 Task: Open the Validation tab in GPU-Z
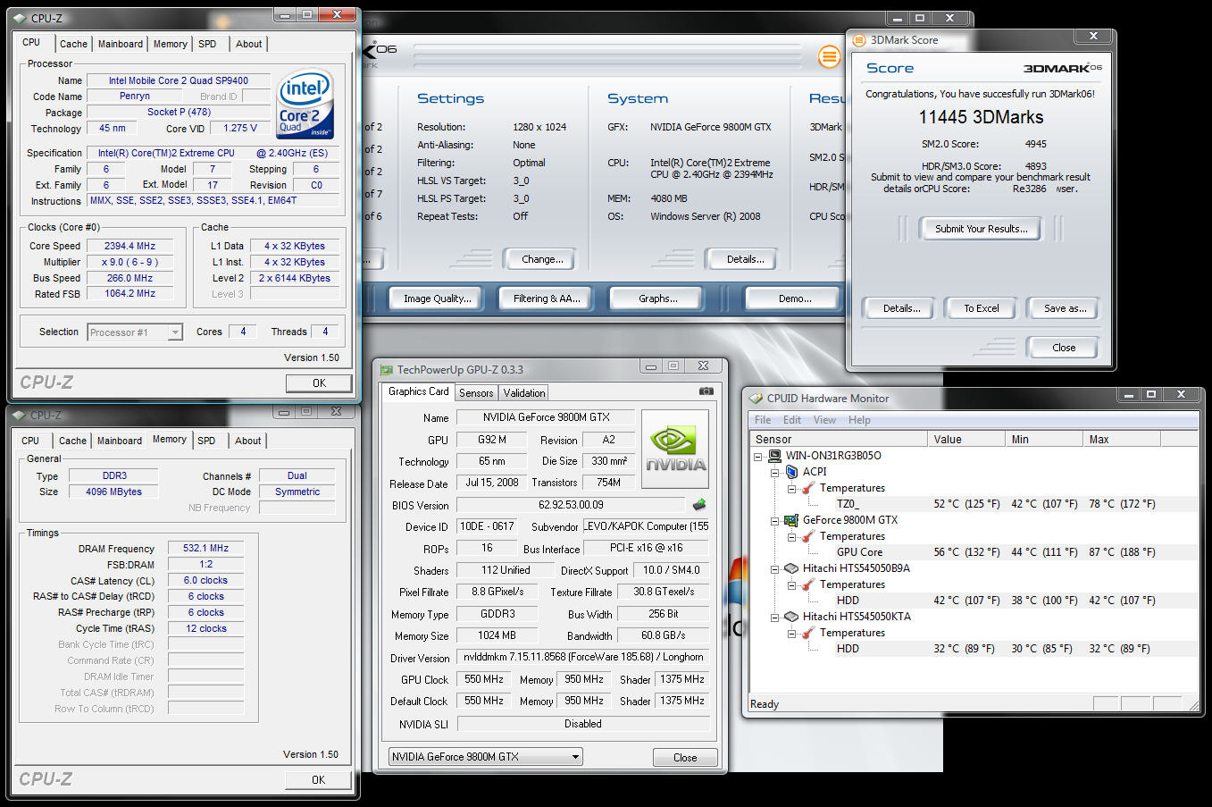[524, 393]
